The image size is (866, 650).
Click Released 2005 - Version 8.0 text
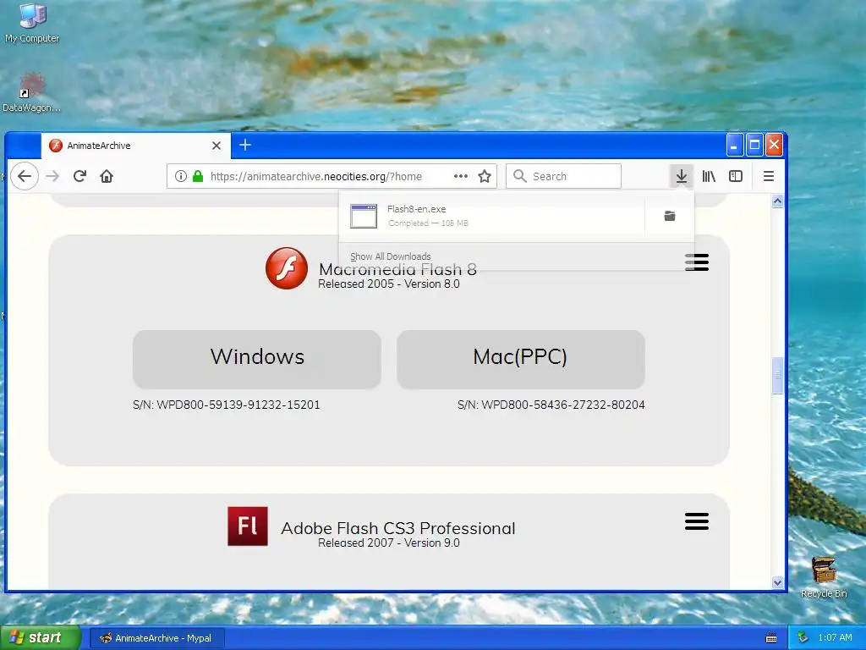[x=389, y=284]
